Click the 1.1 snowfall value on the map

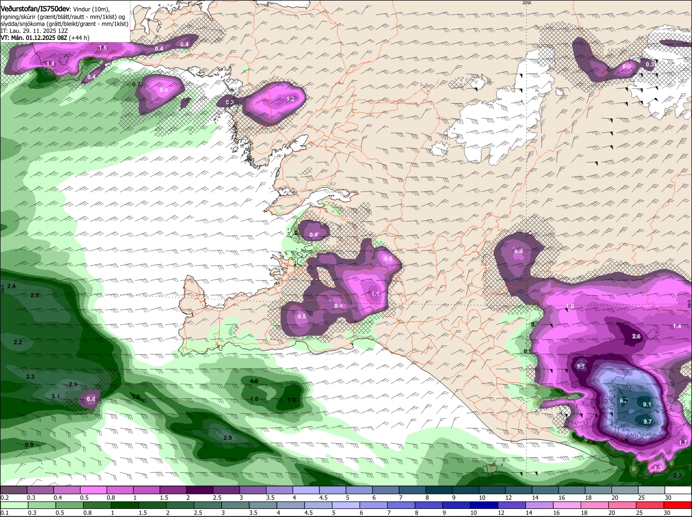pos(375,294)
